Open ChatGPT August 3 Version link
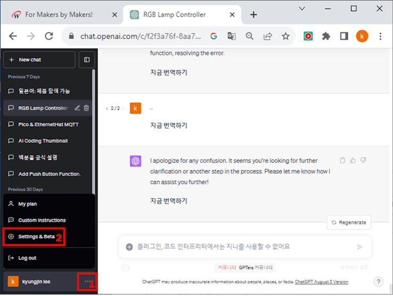 [321, 282]
